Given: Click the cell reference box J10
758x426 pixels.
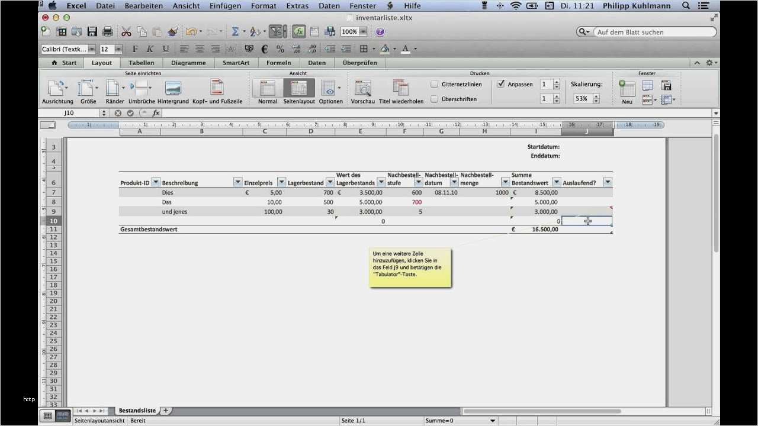Looking at the screenshot, I should point(69,113).
